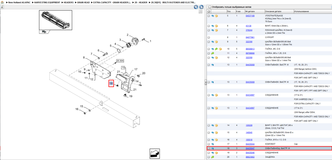
Task: Select 'КОМПЛЕКТ' description text
Action: tap(270, 144)
